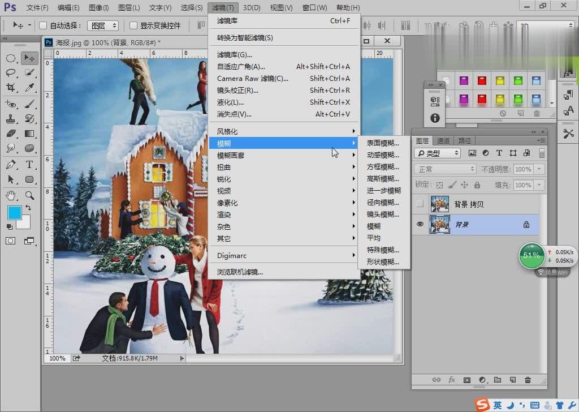
Task: Swap foreground and background colors
Action: pyautogui.click(x=28, y=208)
